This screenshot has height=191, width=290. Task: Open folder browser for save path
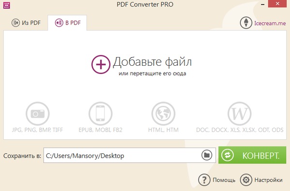click(x=207, y=155)
